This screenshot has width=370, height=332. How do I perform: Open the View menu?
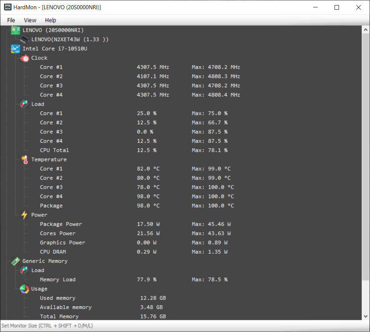(30, 20)
